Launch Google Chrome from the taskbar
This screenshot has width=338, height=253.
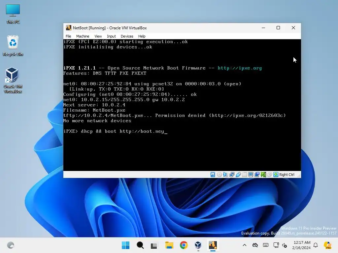click(x=184, y=245)
